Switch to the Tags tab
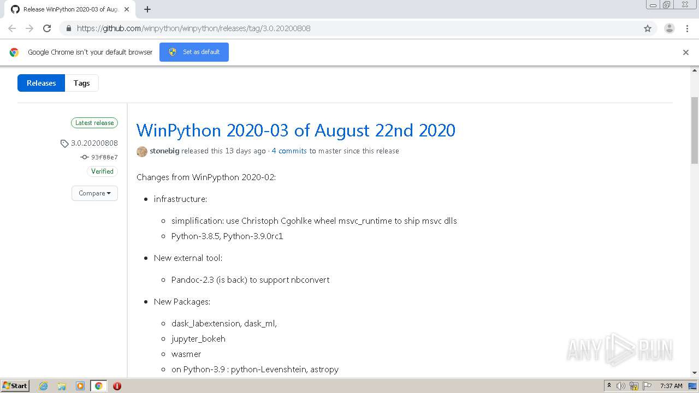The height and width of the screenshot is (393, 699). pyautogui.click(x=81, y=83)
